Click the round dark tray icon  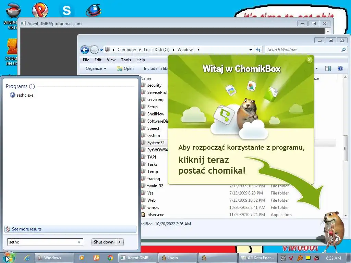click(x=316, y=258)
